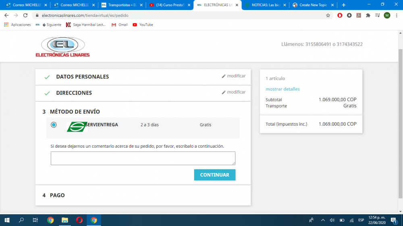Open the Windows Start menu
Screen dimensions: 403x226
point(7,220)
